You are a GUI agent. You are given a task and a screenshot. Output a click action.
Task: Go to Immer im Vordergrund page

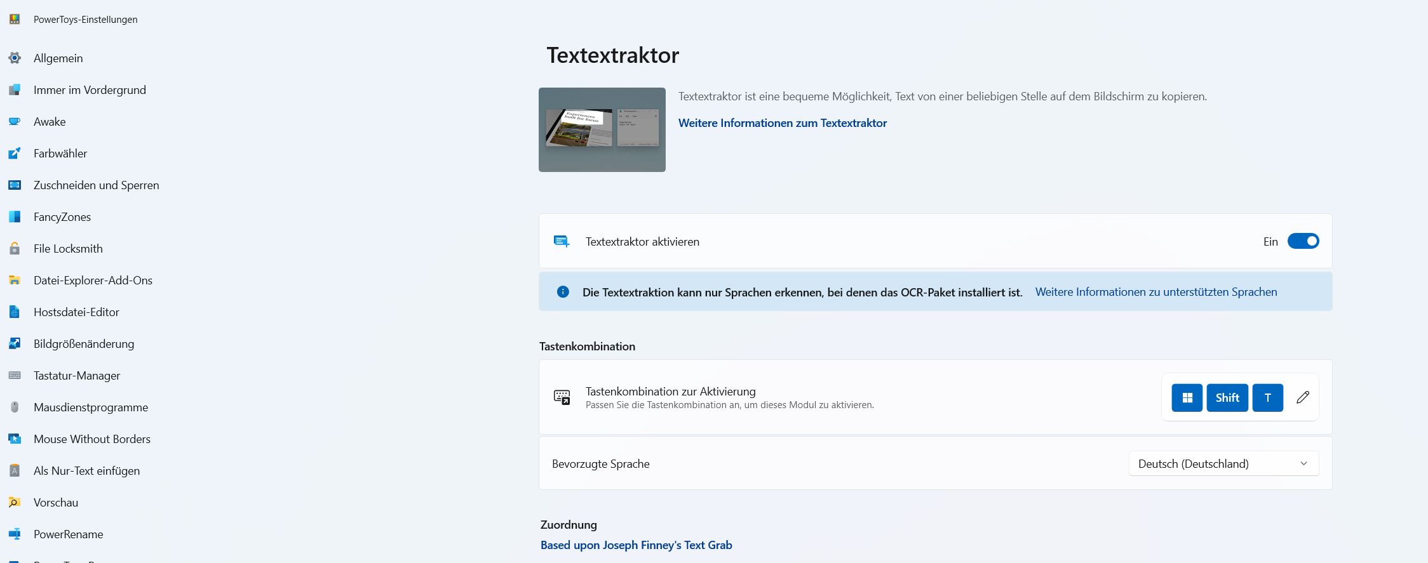tap(90, 90)
